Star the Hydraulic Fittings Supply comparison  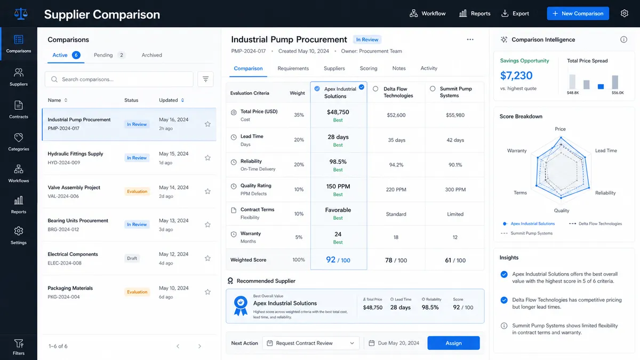pyautogui.click(x=207, y=158)
